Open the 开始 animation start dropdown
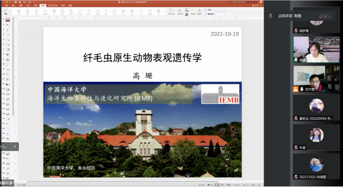Viewport: 343px width, 187px height. click(x=219, y=10)
